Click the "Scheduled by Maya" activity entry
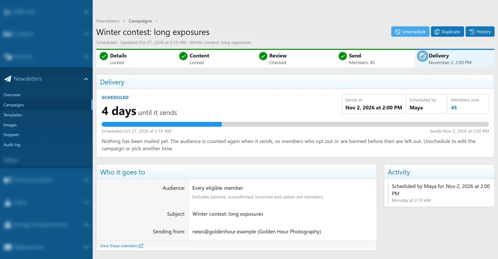This screenshot has width=498, height=259. pos(441,190)
